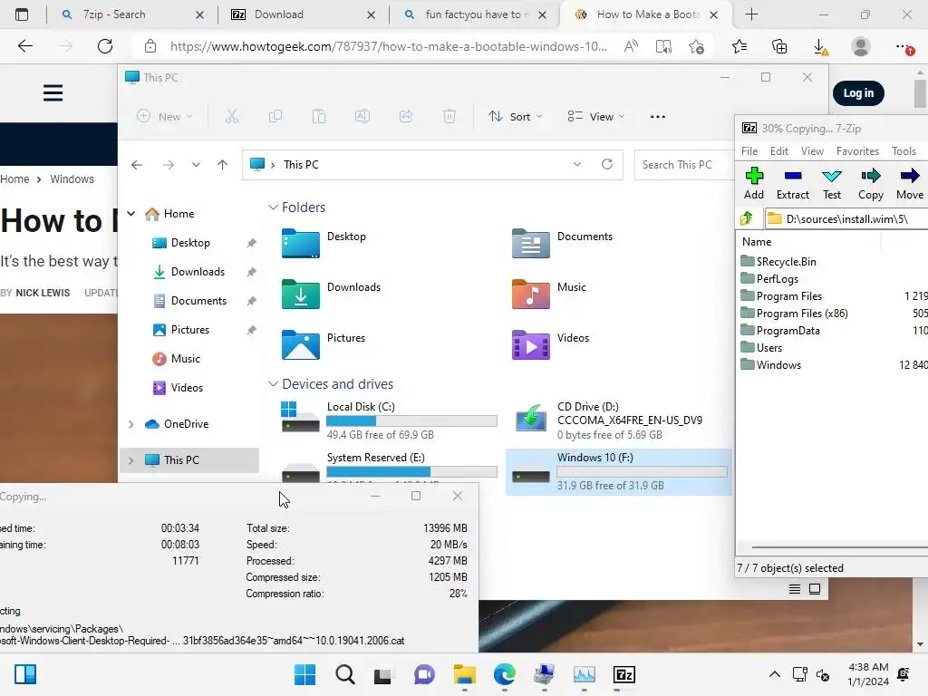Open a new browser tab
The height and width of the screenshot is (696, 928).
751,14
